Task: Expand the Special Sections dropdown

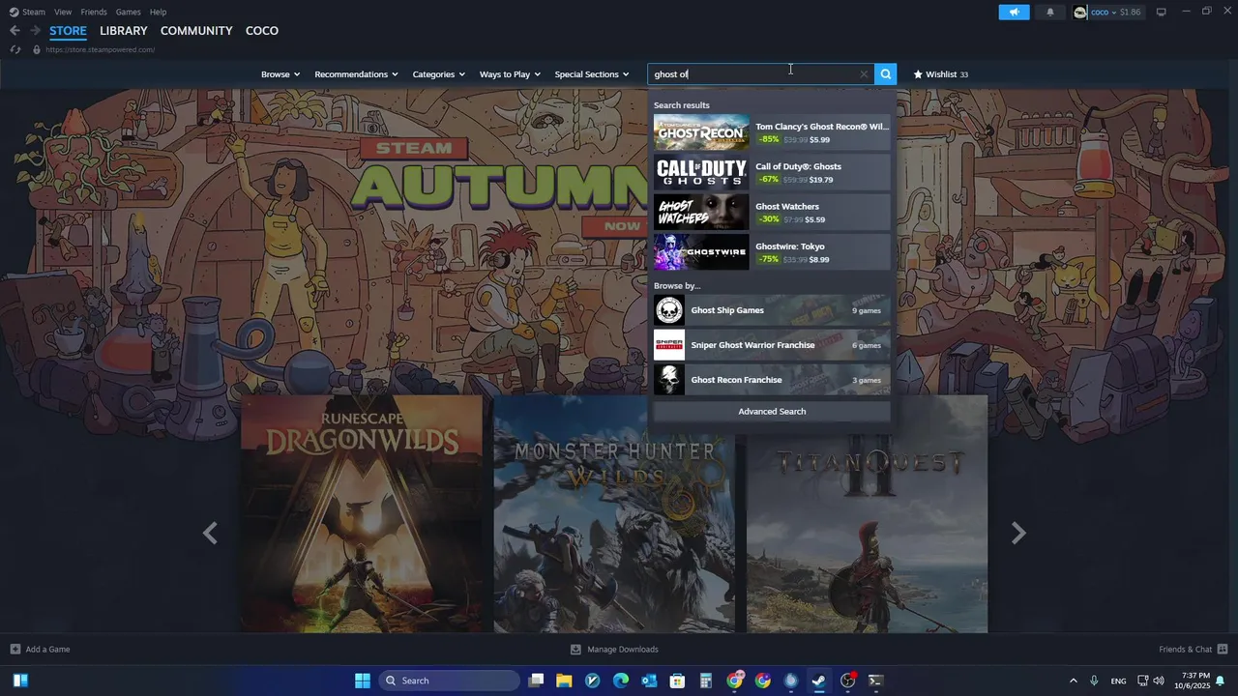Action: point(592,74)
